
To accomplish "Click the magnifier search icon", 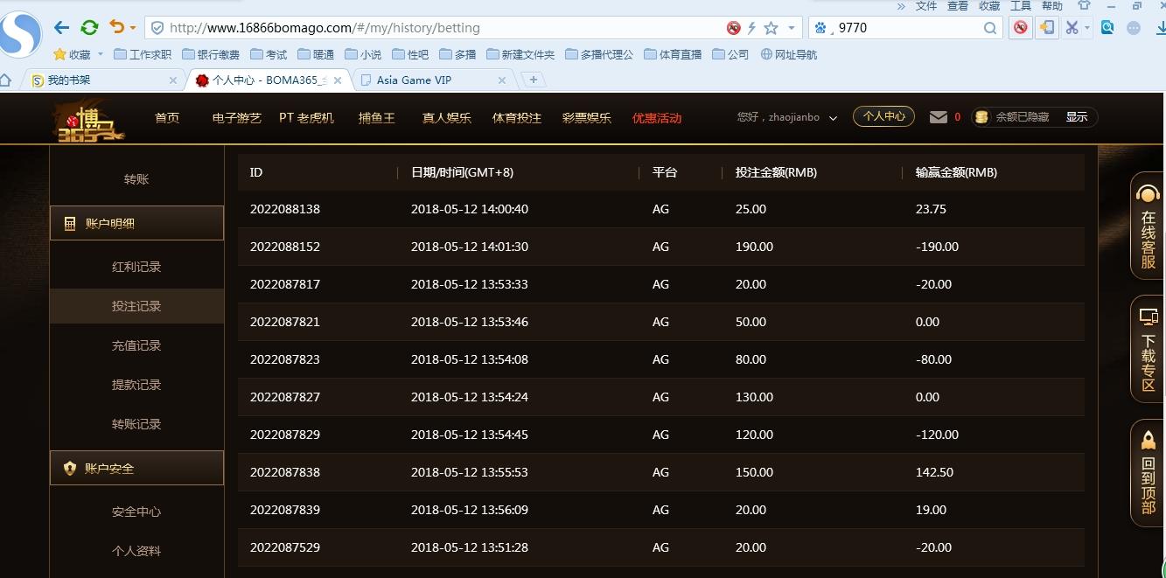I will (990, 28).
